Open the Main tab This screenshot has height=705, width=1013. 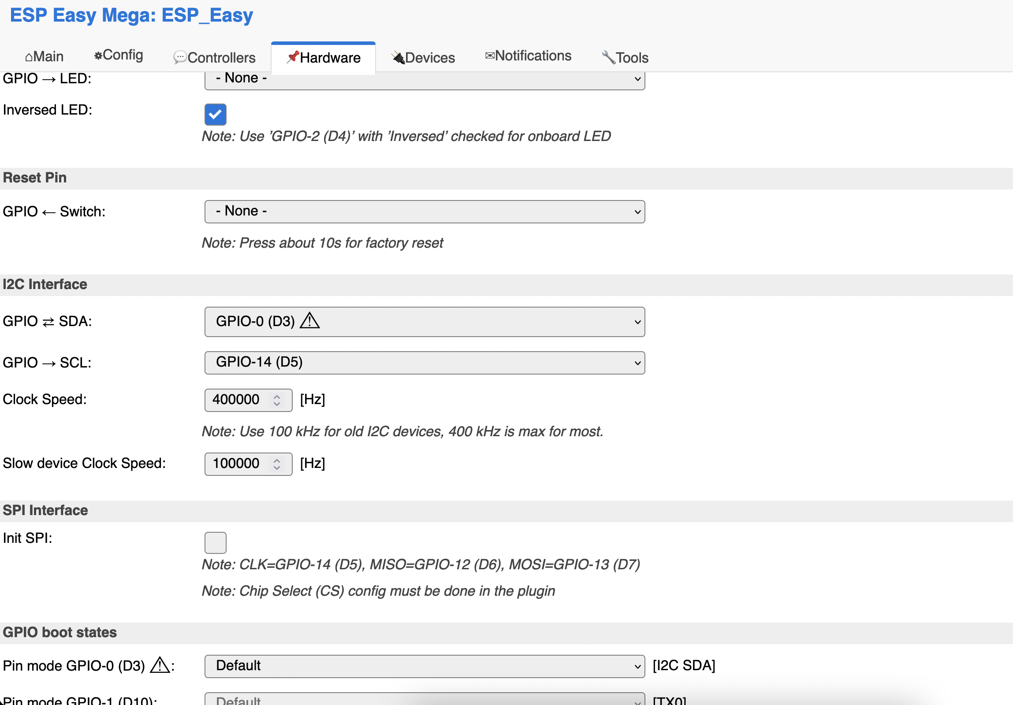[44, 57]
